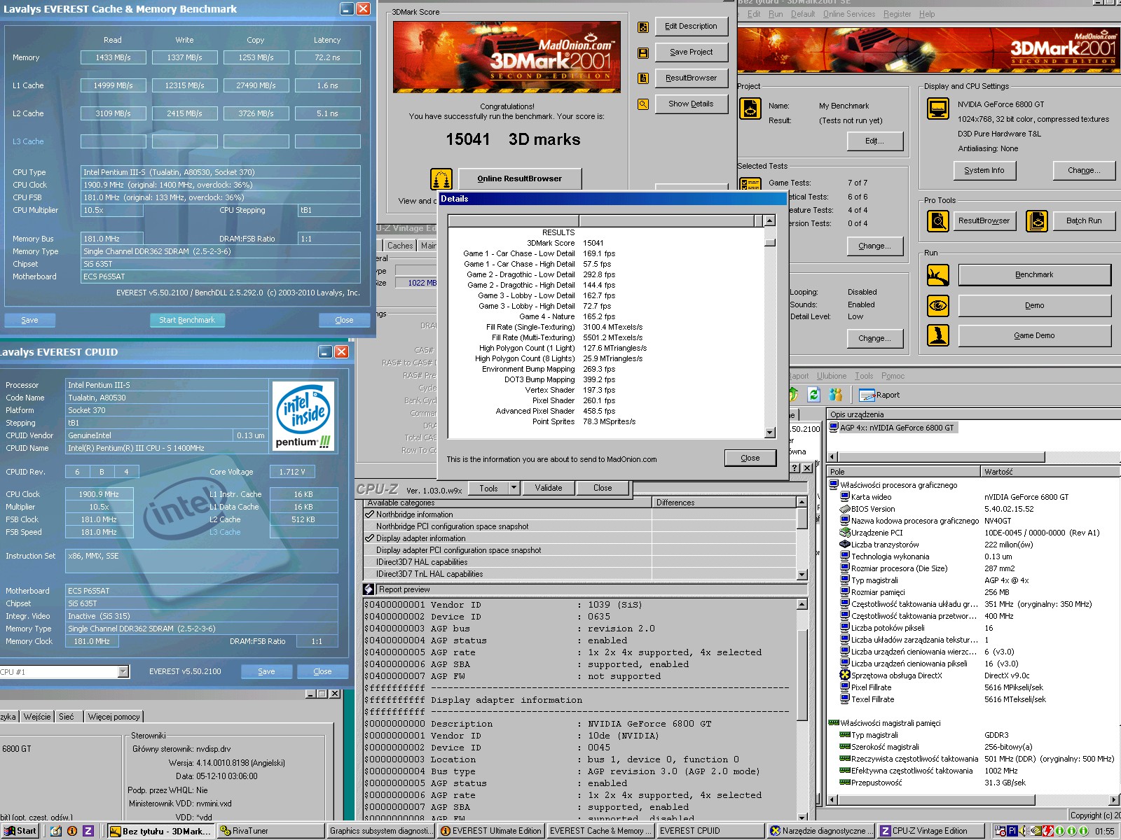The height and width of the screenshot is (840, 1121).
Task: Open the Online Services menu
Action: 848,14
